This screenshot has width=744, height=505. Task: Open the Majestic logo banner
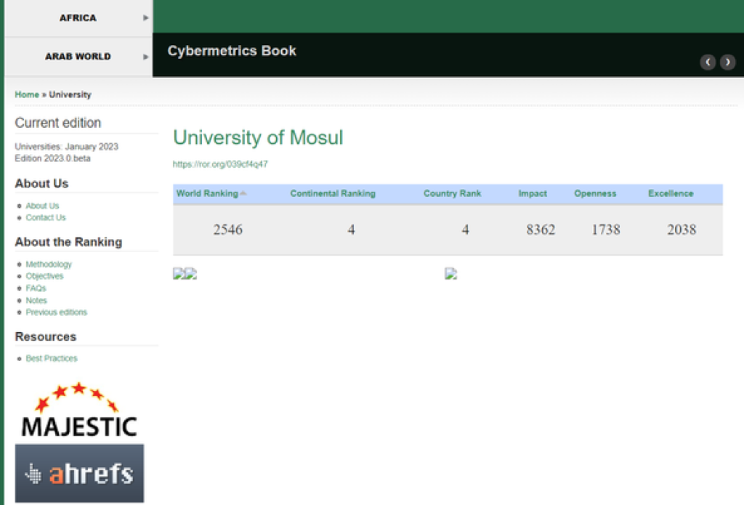coord(78,411)
